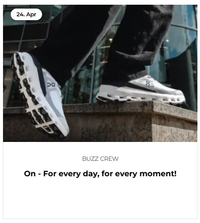Click the word "moment!" in the headline
Screen dimensions: 200x223
coord(158,174)
